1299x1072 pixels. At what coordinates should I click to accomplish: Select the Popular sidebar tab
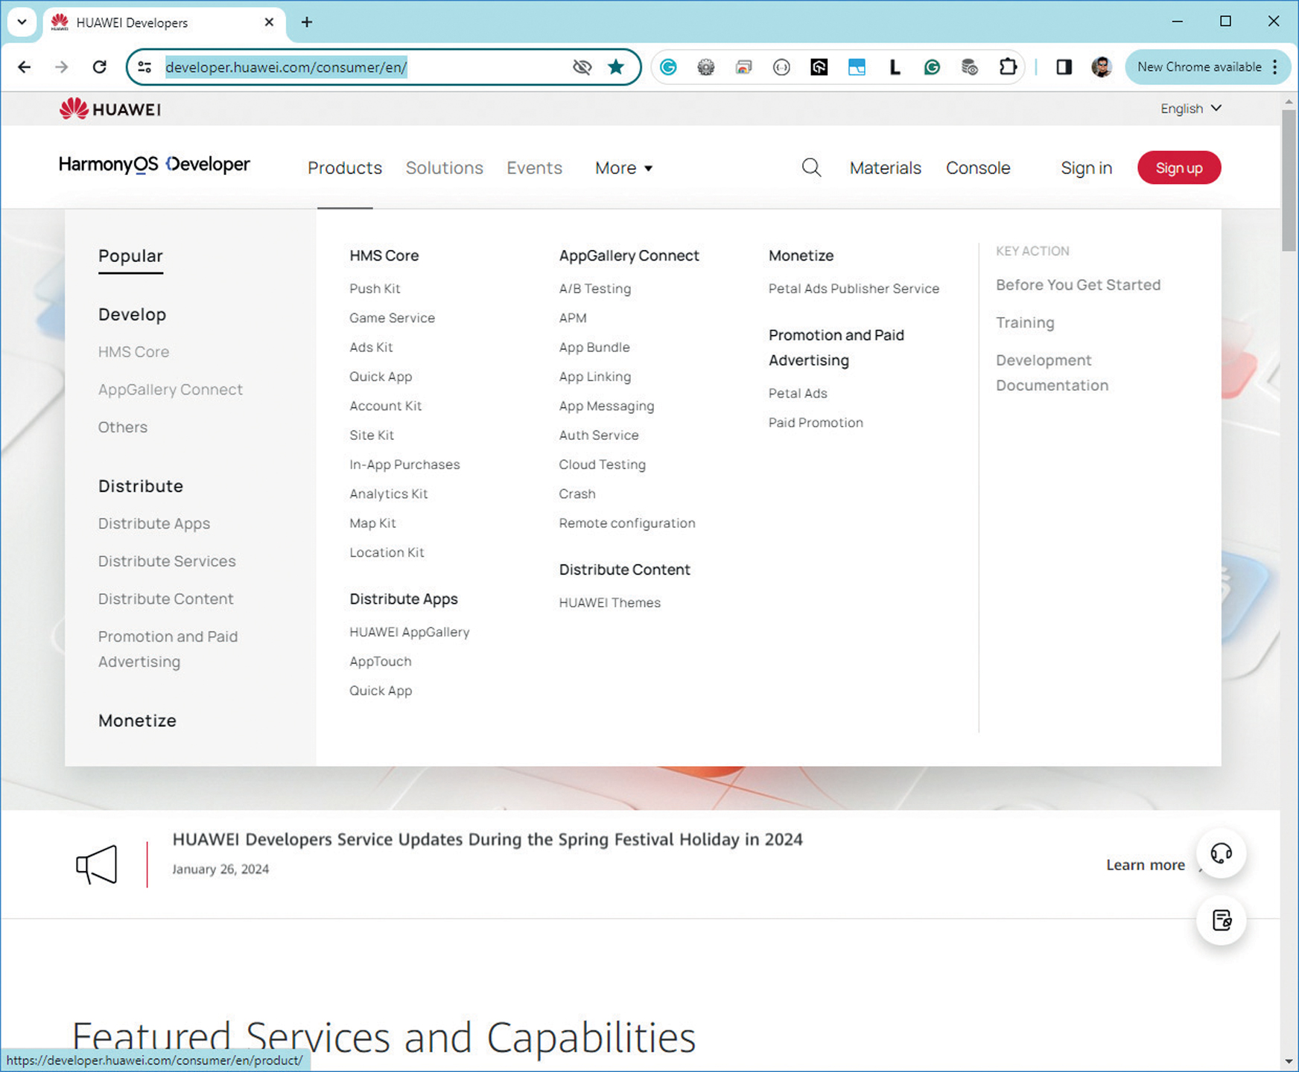pyautogui.click(x=130, y=256)
